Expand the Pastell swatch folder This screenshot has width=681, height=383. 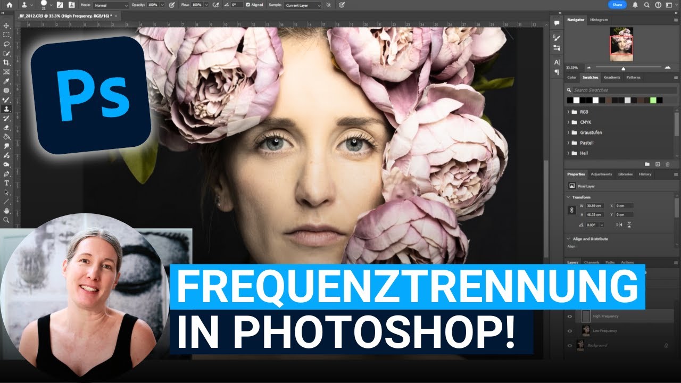[569, 143]
